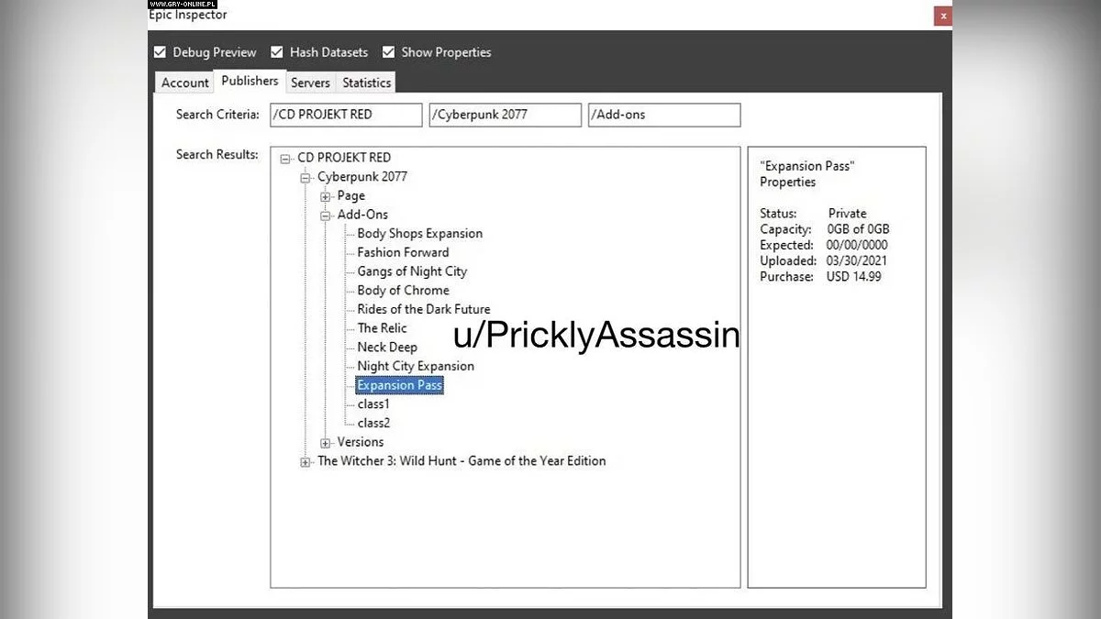
Task: Toggle the Debug Preview checkbox
Action: click(160, 52)
